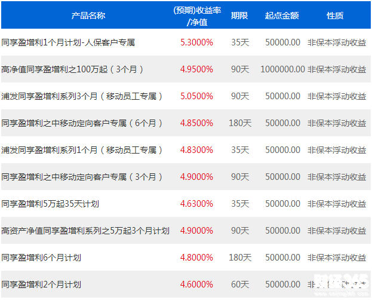The image size is (372, 300).
Task: Click the 性质 column header
Action: (x=335, y=16)
